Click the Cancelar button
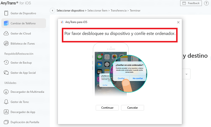Screen dimensions: 211x127 [132, 108]
